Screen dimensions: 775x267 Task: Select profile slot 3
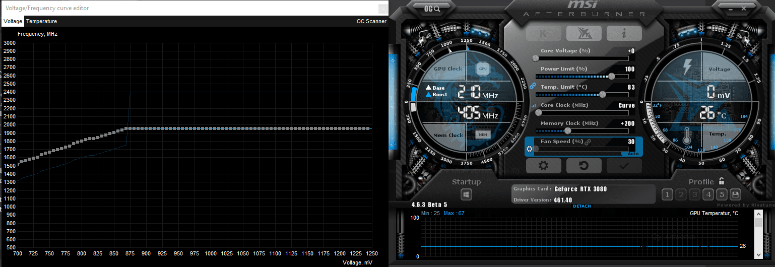(694, 194)
